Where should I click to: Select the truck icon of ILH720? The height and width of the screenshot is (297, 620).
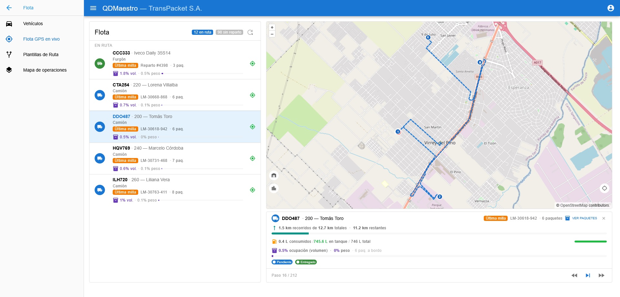[100, 190]
